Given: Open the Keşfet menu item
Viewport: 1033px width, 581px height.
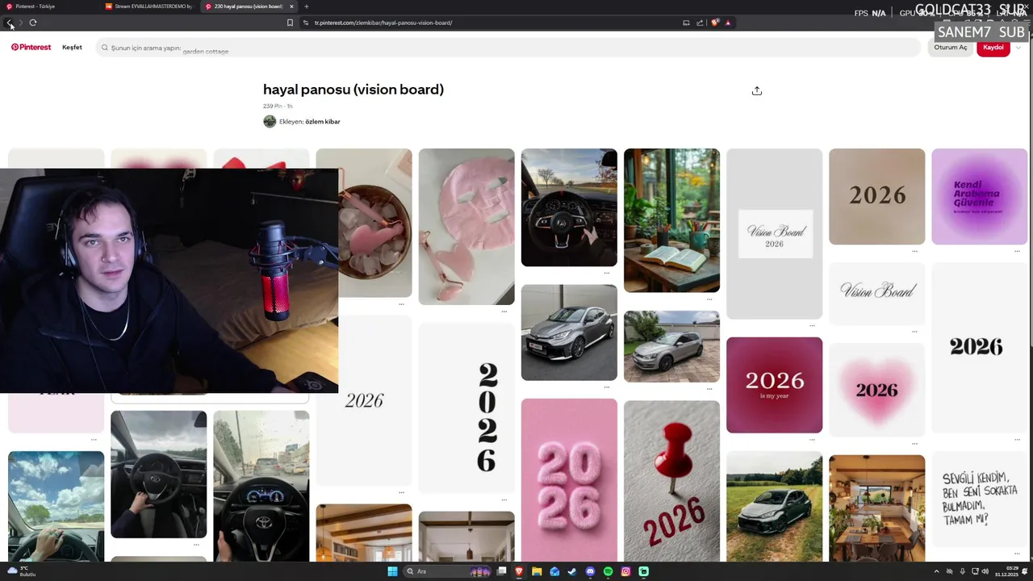Looking at the screenshot, I should [72, 48].
